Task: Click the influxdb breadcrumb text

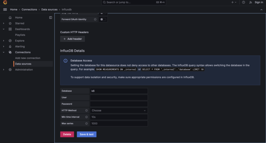Action: [67, 10]
